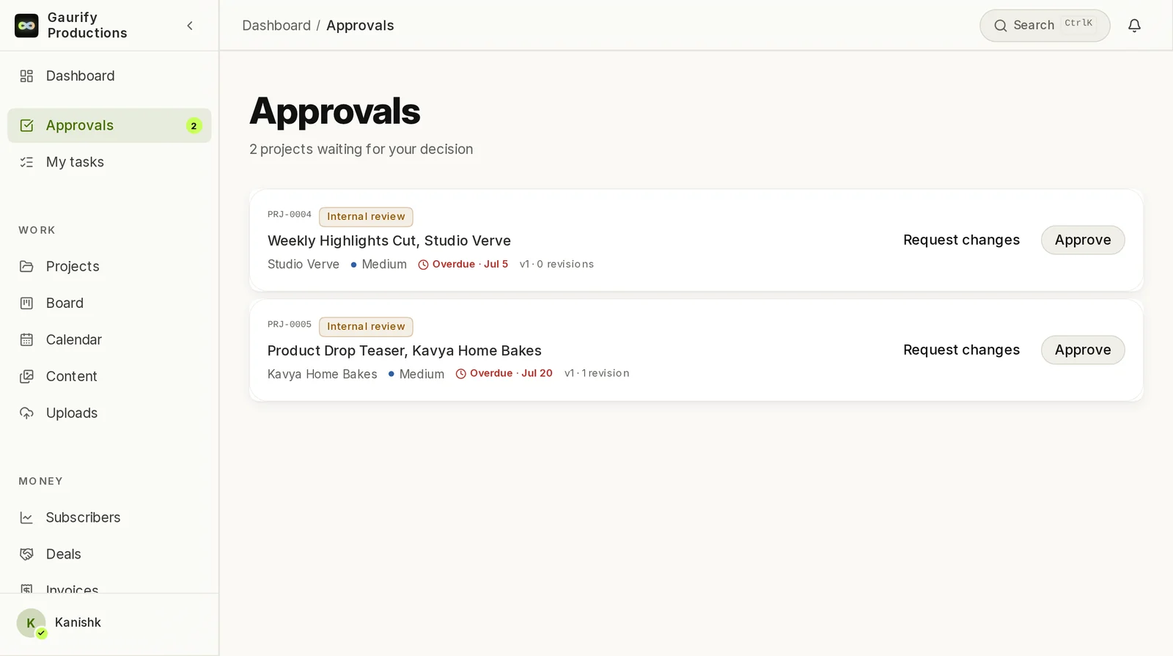
Task: Click the PRJ-0004 Internal review badge
Action: [366, 217]
